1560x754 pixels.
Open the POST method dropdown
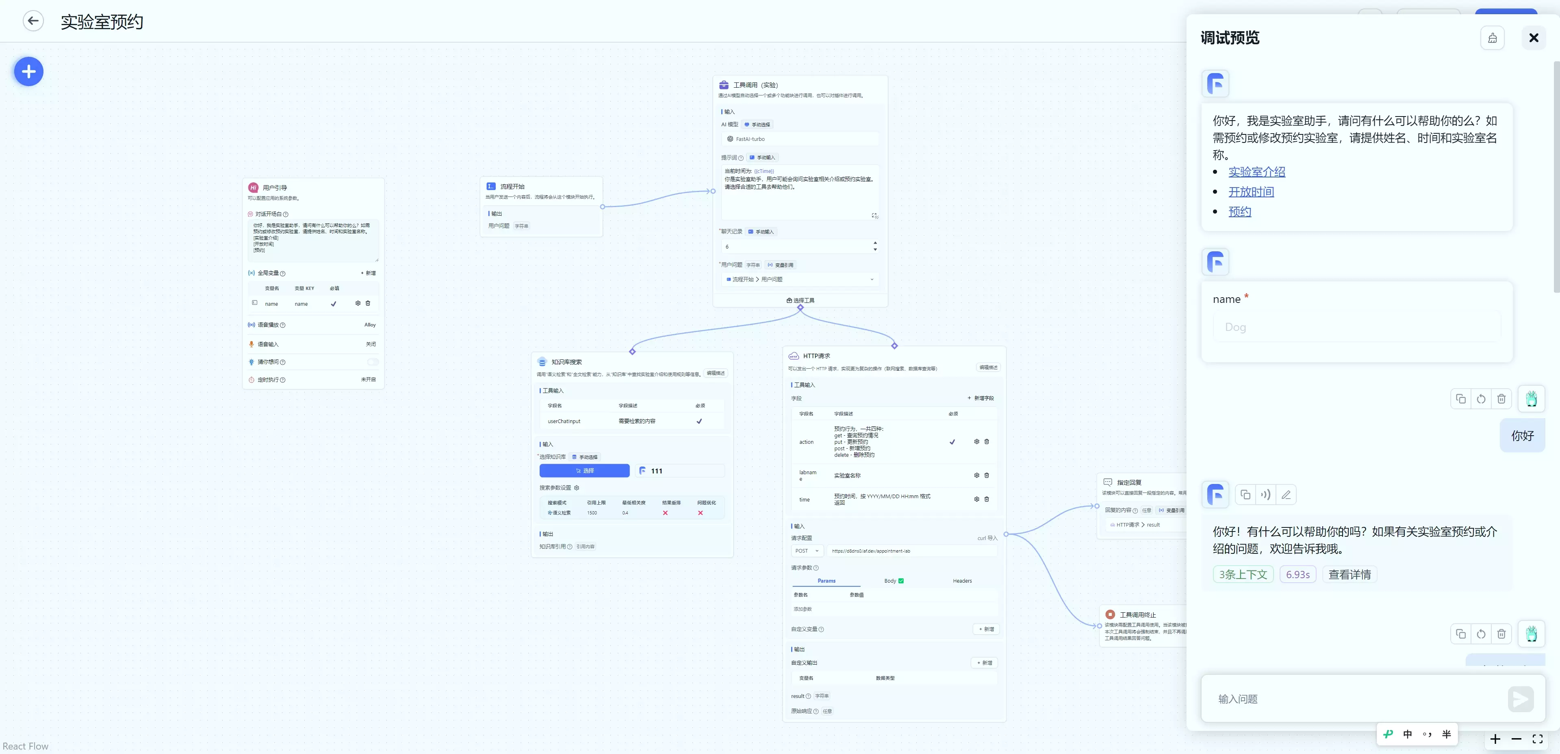click(x=807, y=551)
